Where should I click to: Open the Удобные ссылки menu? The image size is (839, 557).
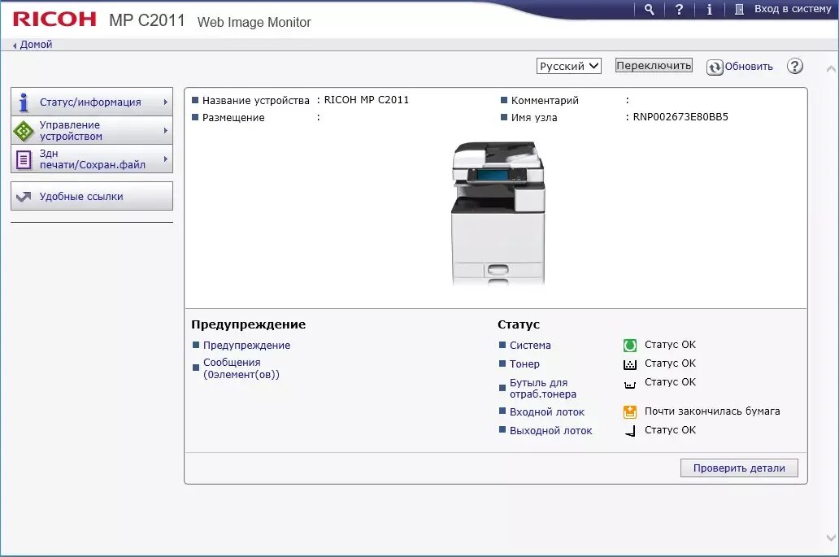click(x=92, y=196)
